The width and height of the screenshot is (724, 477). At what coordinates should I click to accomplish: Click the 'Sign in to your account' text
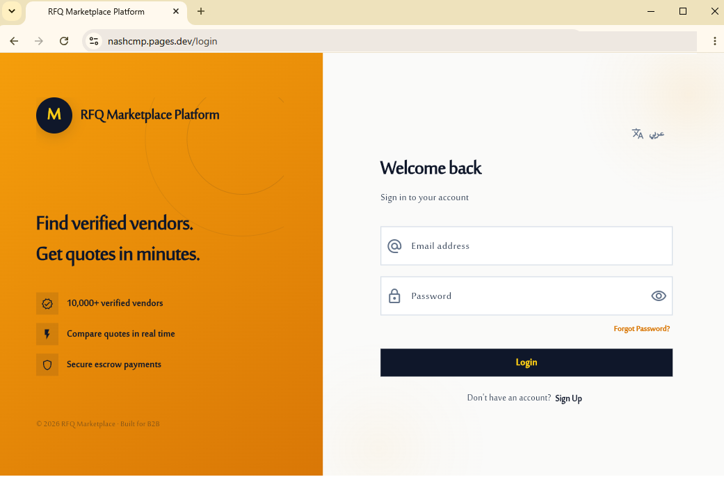point(424,197)
